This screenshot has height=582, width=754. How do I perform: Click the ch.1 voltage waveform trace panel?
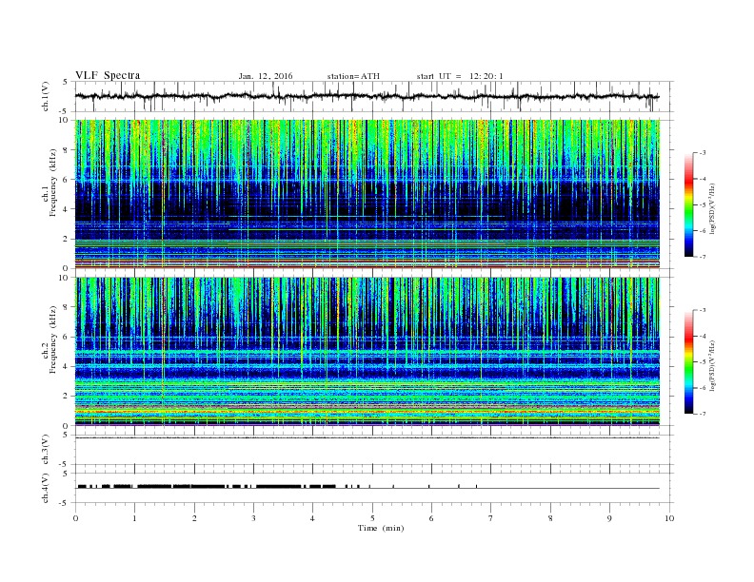pos(374,96)
